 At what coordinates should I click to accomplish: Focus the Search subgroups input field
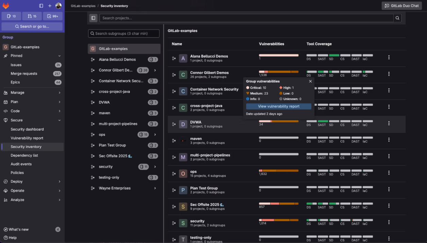click(x=124, y=34)
